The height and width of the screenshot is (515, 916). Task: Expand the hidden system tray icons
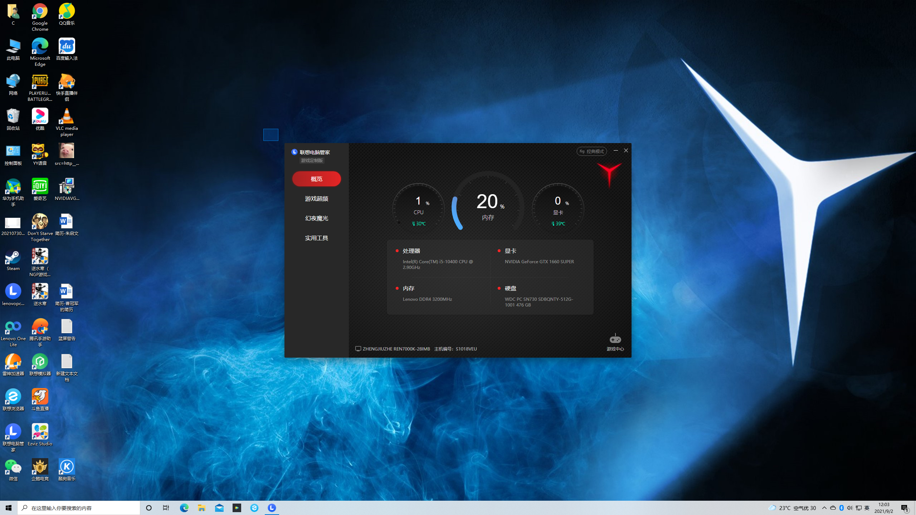(824, 508)
